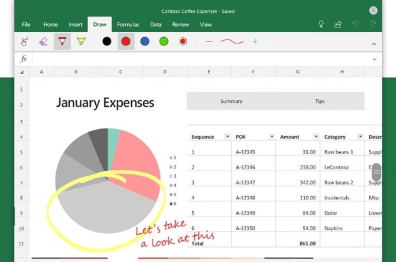Click amount 238.00
396x262 pixels.
[308, 167]
